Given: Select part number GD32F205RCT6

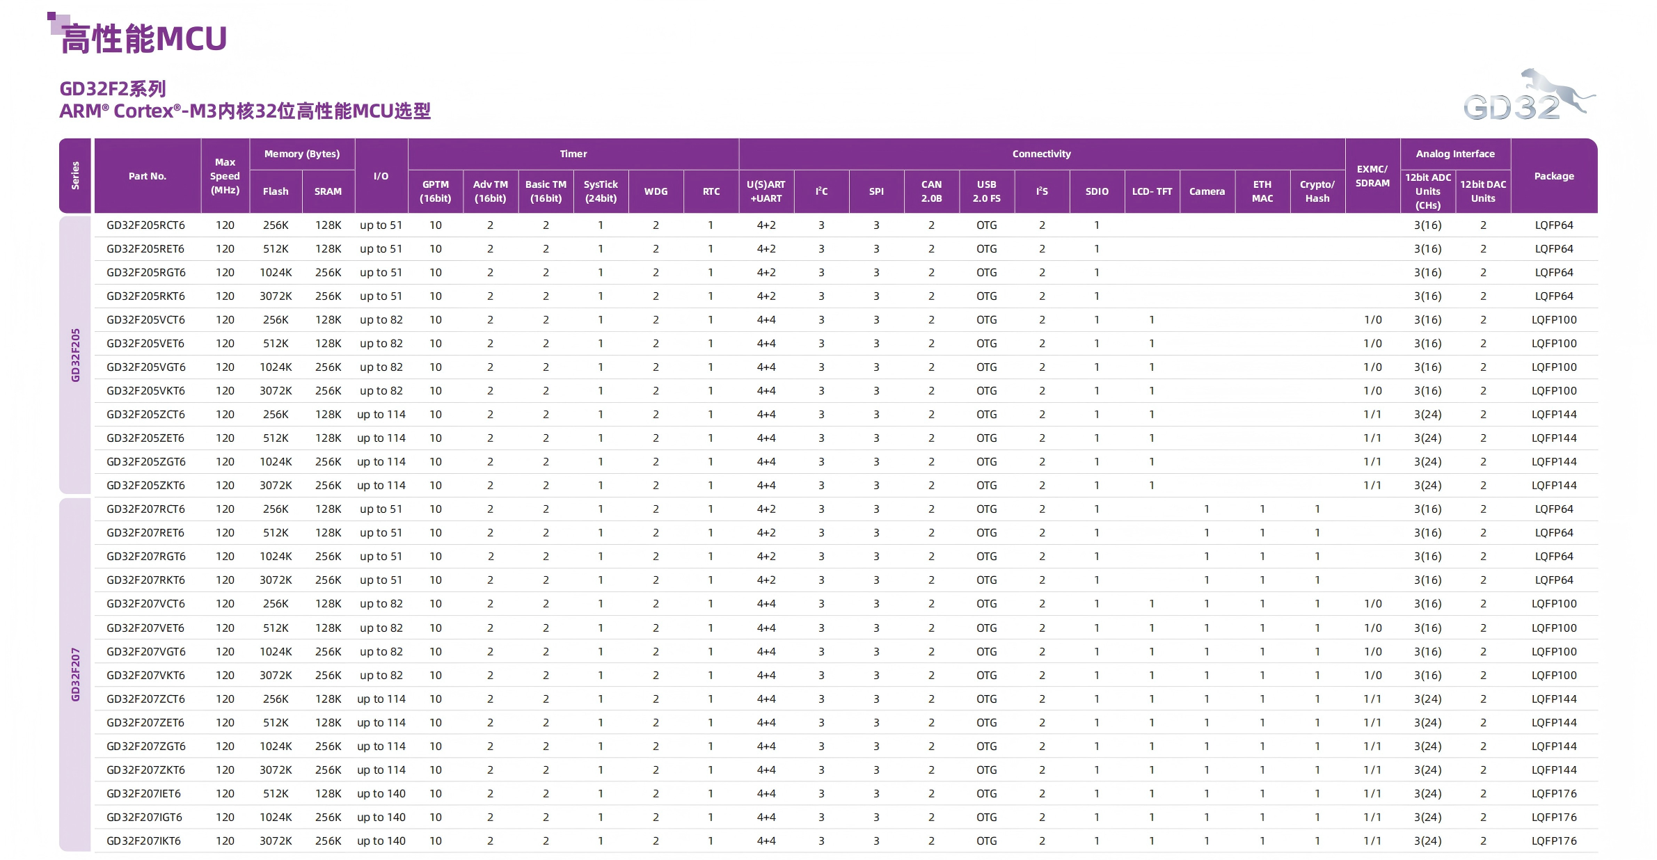Looking at the screenshot, I should click(x=145, y=225).
